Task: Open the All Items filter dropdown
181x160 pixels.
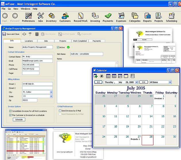Action: (x=170, y=82)
